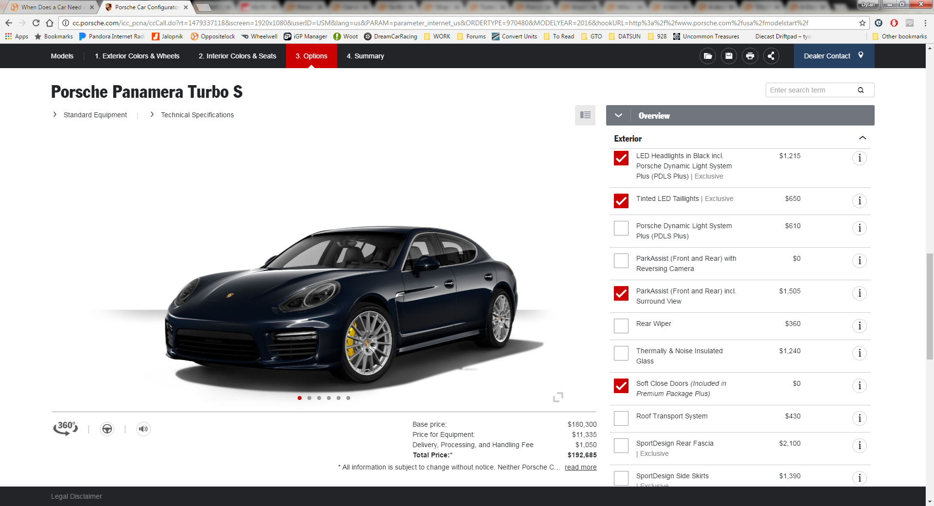Screen dimensions: 934x506
Task: Open 1. Exterior Colors & Wheels step
Action: point(137,56)
